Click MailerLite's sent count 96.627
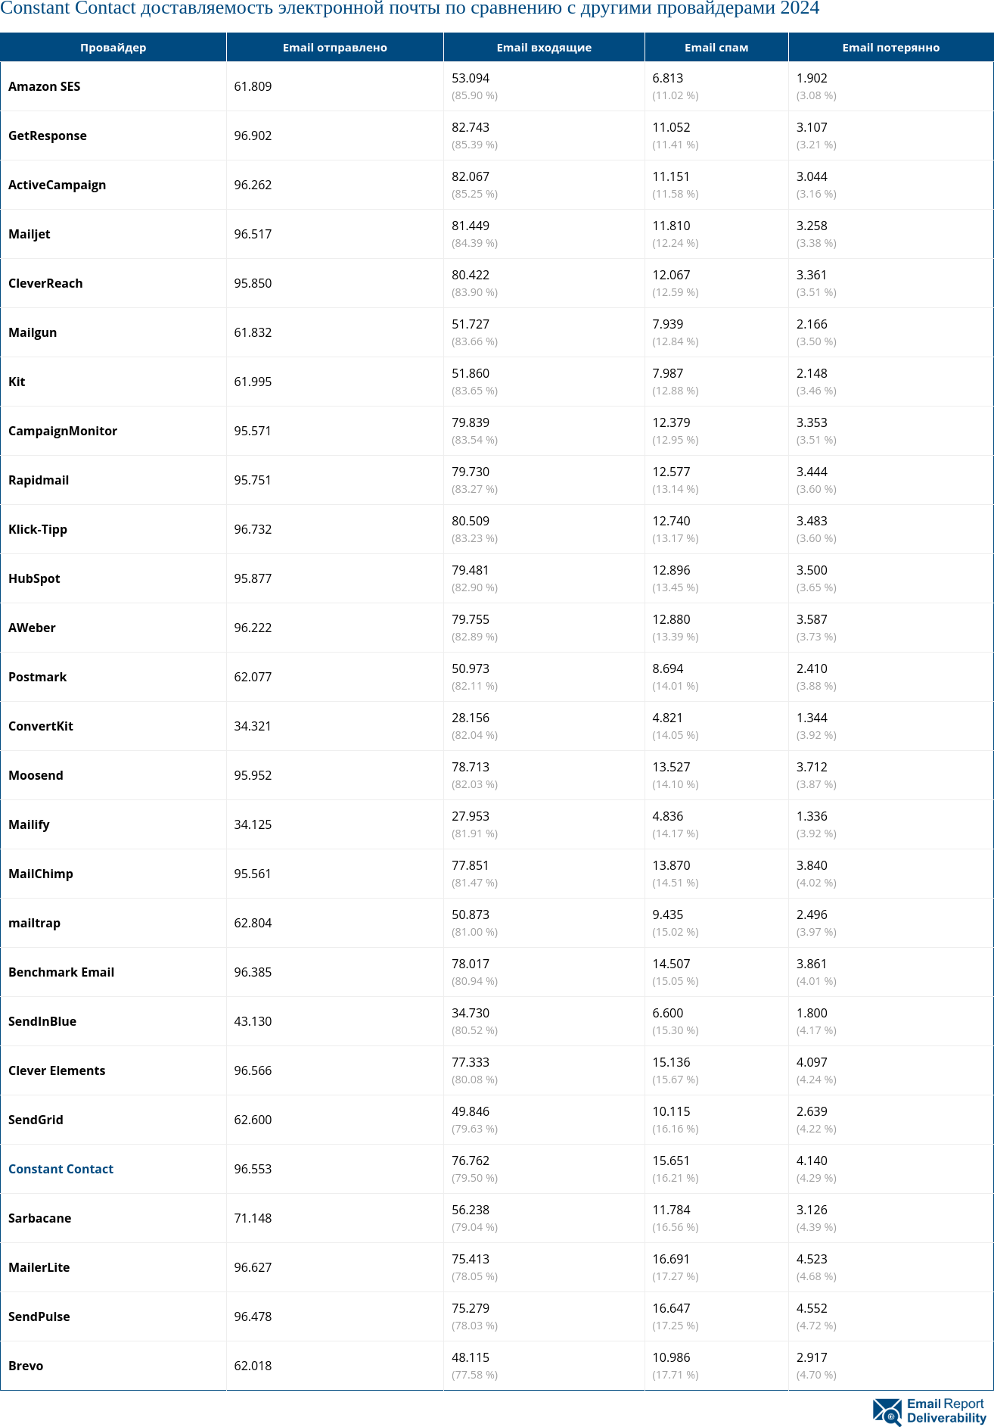 [253, 1267]
